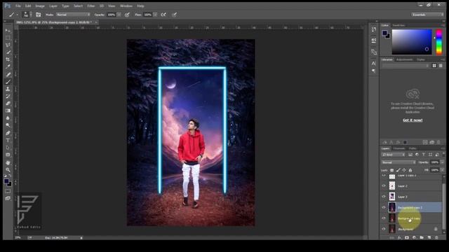This screenshot has height=252, width=449.
Task: Open the layer blend mode dropdown
Action: coord(398,162)
